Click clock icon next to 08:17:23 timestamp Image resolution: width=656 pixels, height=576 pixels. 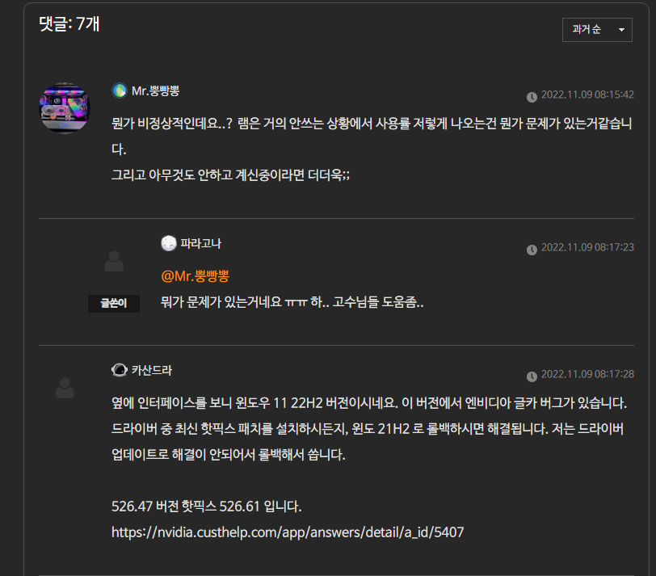pyautogui.click(x=532, y=250)
